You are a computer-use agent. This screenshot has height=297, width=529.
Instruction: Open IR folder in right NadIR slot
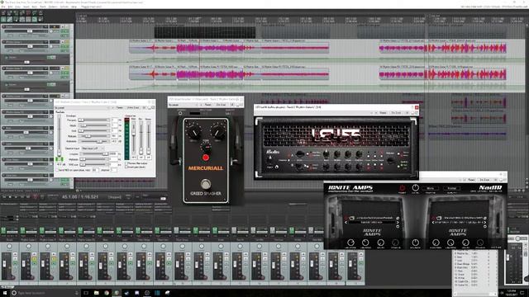438,218
